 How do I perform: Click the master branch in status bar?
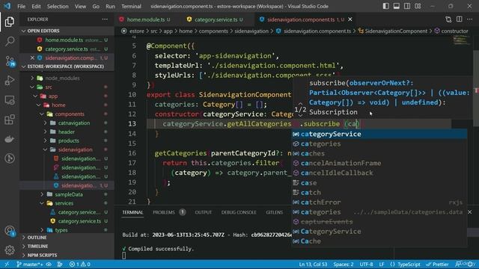tap(30, 264)
